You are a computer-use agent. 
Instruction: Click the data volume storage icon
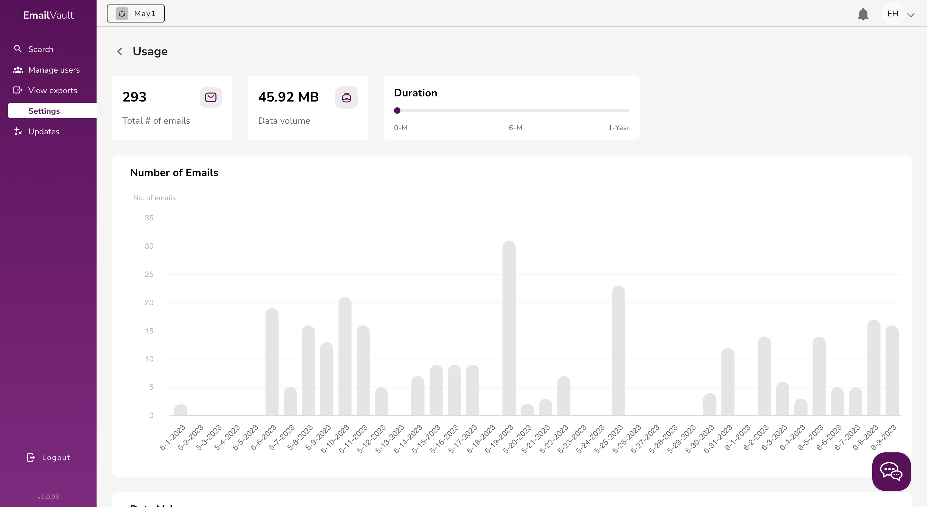pyautogui.click(x=346, y=97)
